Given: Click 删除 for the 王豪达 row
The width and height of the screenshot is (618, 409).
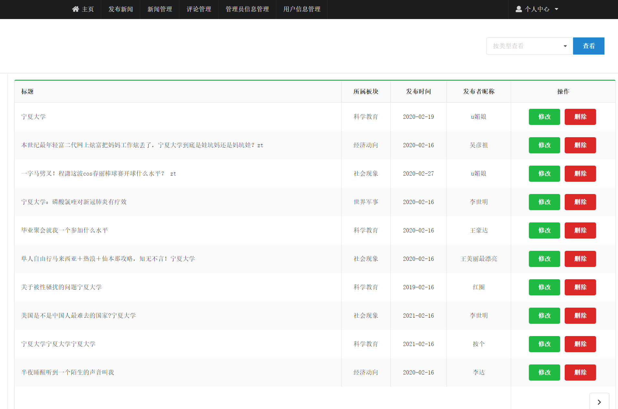Looking at the screenshot, I should [x=580, y=230].
